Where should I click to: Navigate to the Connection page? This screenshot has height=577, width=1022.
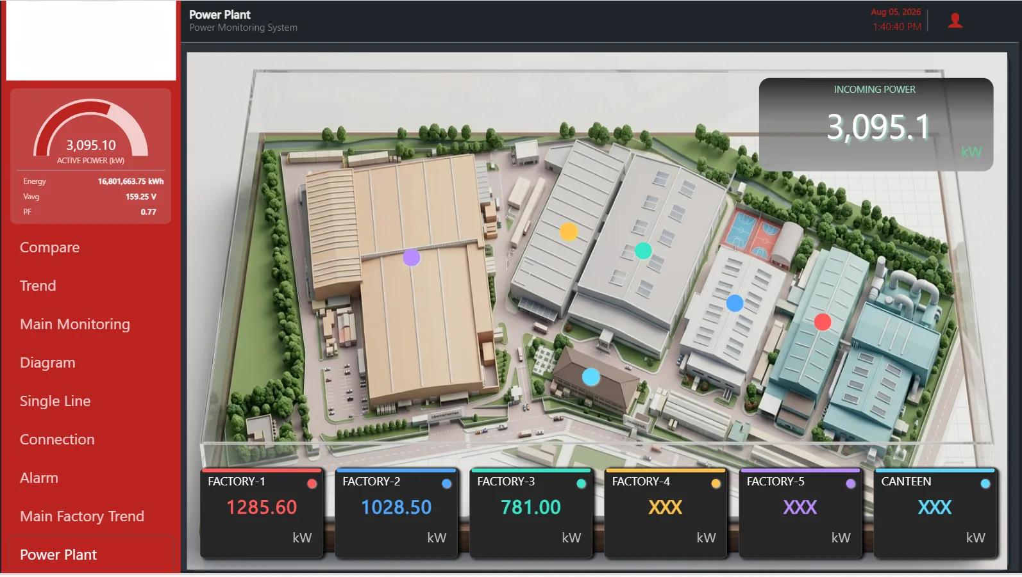point(57,439)
